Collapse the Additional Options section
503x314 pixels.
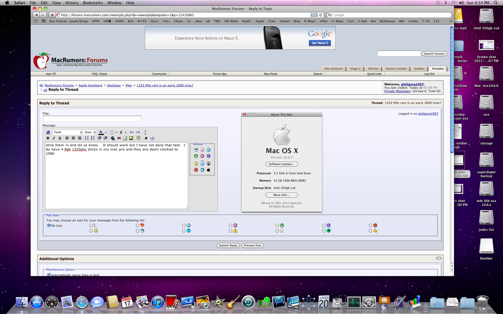[439, 258]
